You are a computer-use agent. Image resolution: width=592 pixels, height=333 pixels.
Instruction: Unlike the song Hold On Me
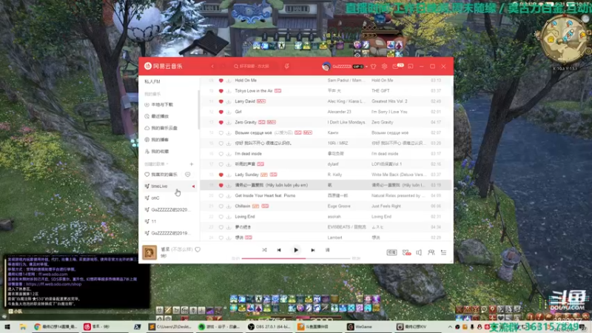pos(221,81)
